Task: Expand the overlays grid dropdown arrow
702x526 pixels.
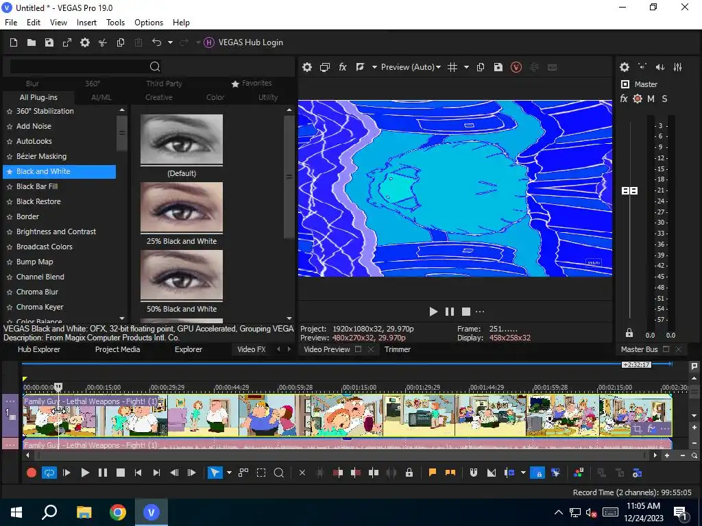Action: pyautogui.click(x=466, y=67)
